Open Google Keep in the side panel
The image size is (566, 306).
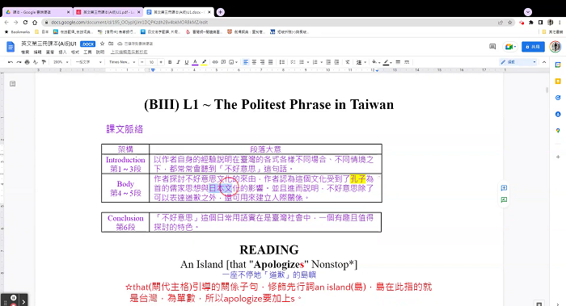558,81
